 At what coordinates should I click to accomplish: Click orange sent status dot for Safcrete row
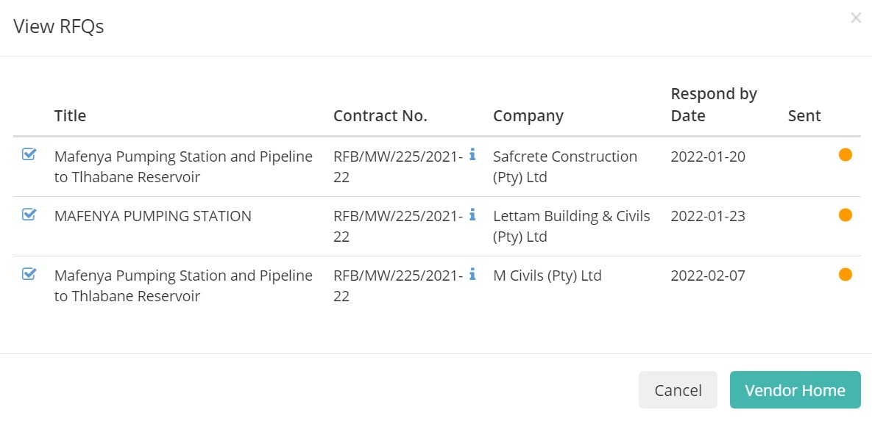coord(846,155)
